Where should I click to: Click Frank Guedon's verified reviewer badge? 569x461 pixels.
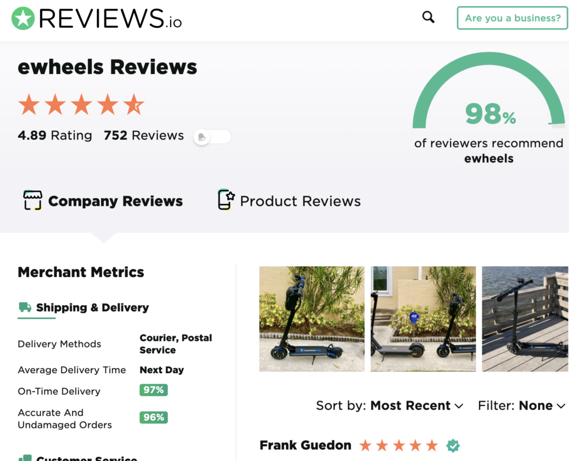click(453, 445)
